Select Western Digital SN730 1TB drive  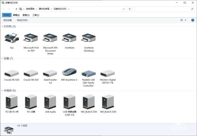[x=108, y=73]
